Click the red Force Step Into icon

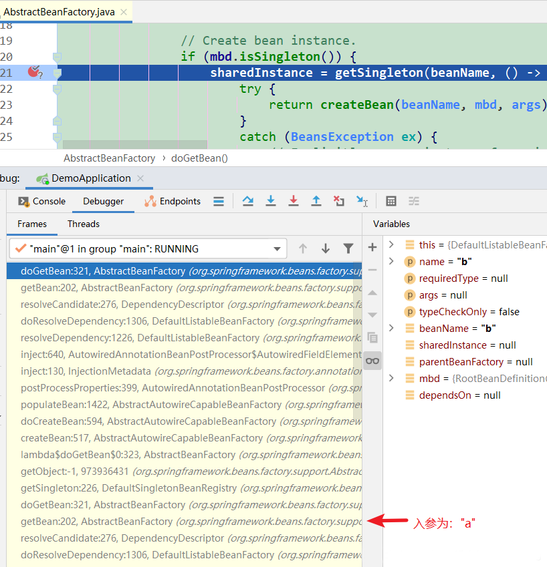[x=294, y=201]
